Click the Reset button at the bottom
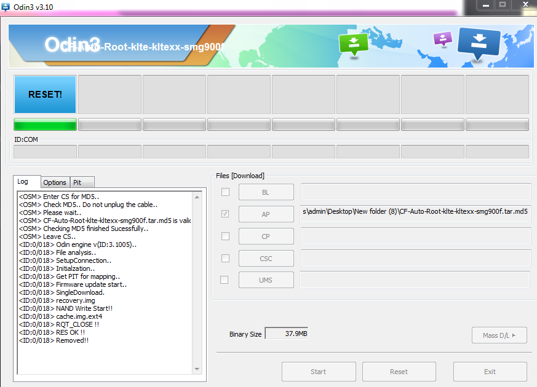Viewport: 537px width, 387px height. (x=399, y=372)
